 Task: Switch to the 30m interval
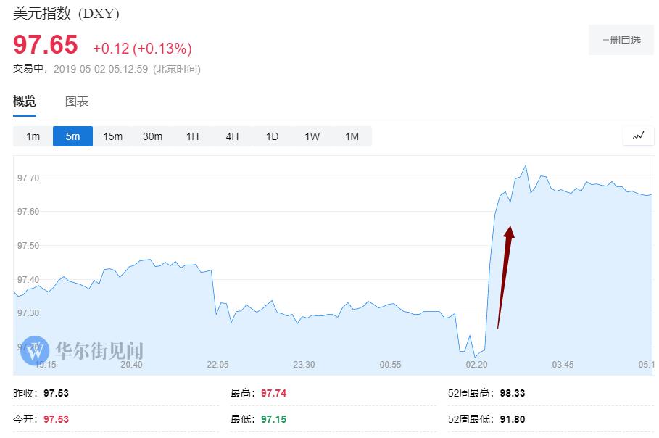point(152,136)
